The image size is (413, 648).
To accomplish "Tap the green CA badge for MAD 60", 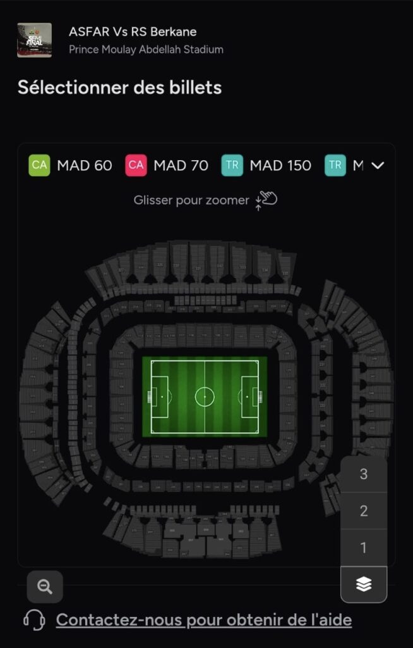I will coord(39,165).
